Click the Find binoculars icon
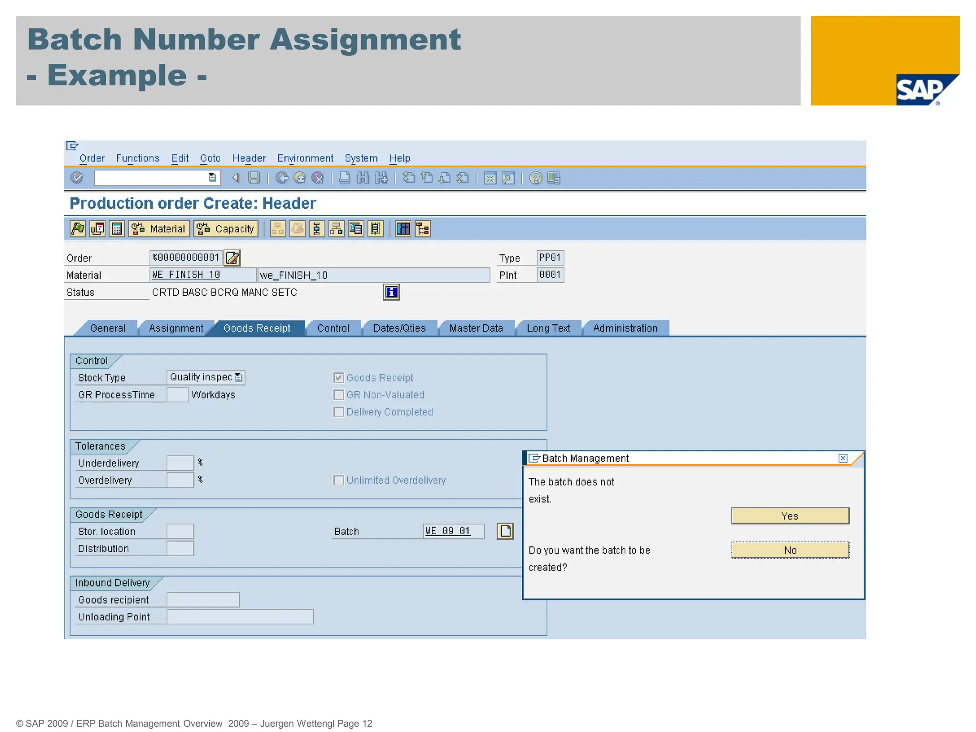Viewport: 976px width, 732px height. point(363,178)
